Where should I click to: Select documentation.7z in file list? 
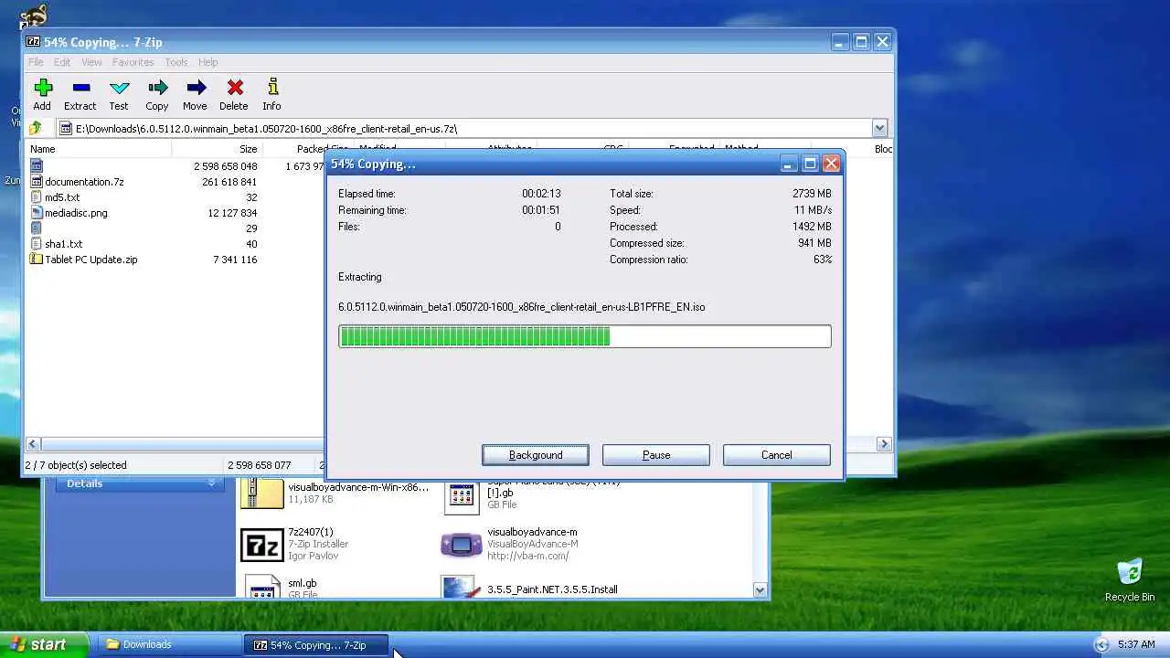pyautogui.click(x=84, y=182)
